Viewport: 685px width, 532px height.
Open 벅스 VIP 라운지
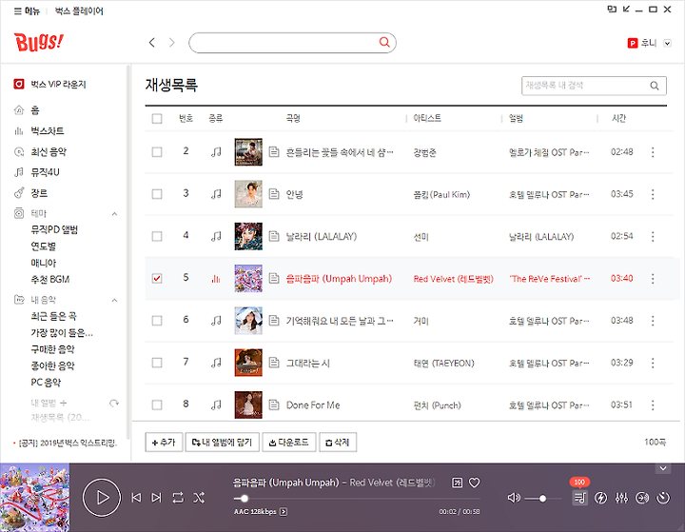pyautogui.click(x=49, y=84)
